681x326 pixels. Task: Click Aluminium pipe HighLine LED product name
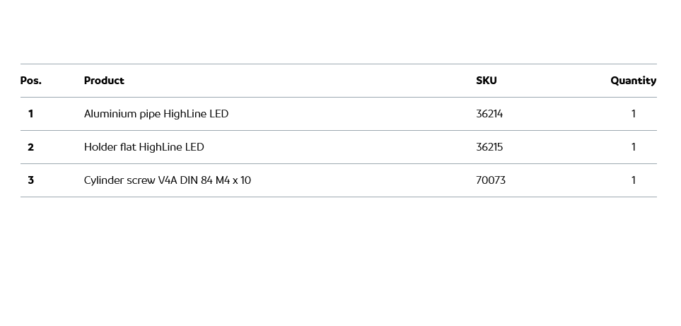point(156,114)
